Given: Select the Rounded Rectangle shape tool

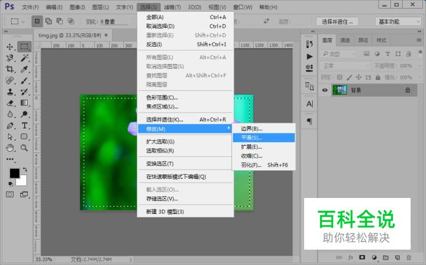Looking at the screenshot, I should 25,136.
